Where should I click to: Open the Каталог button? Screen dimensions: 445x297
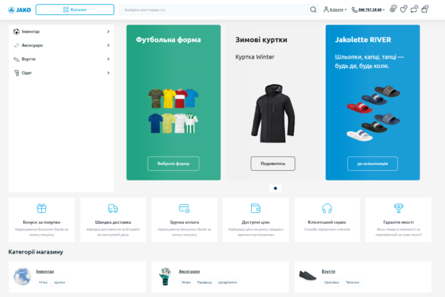tap(75, 9)
